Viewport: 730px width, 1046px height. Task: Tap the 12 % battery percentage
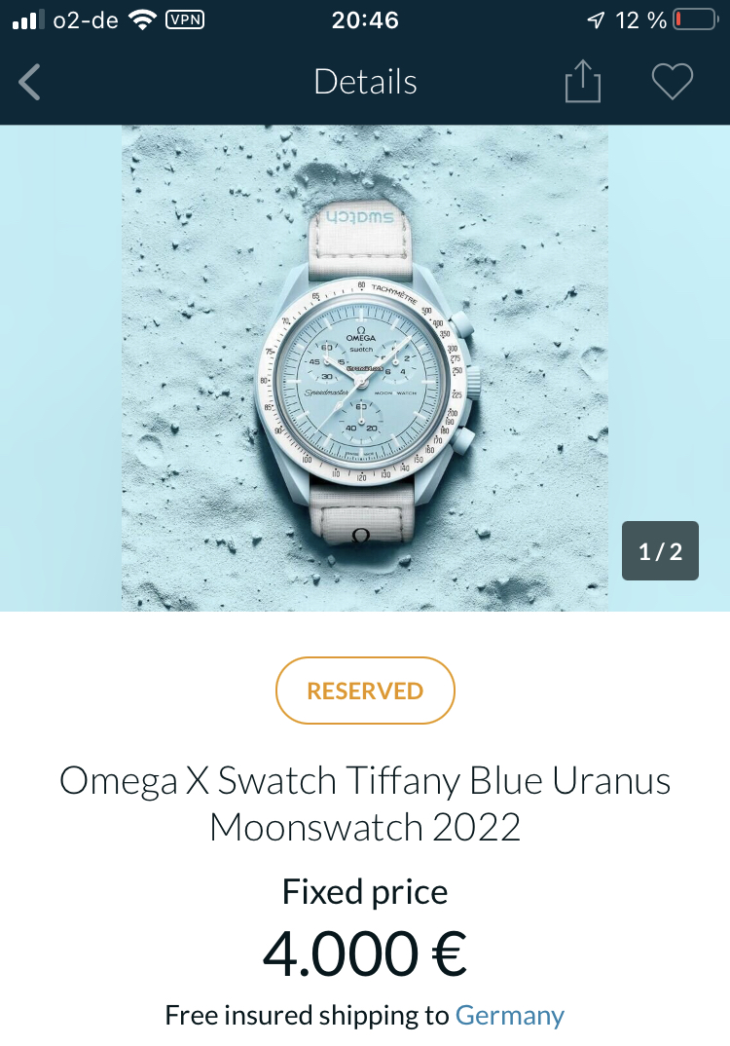coord(640,20)
